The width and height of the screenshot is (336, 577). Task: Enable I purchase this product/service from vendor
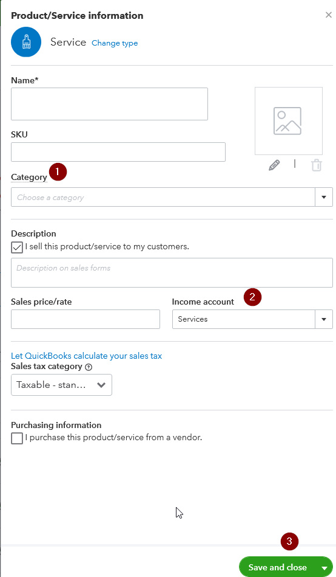17,438
